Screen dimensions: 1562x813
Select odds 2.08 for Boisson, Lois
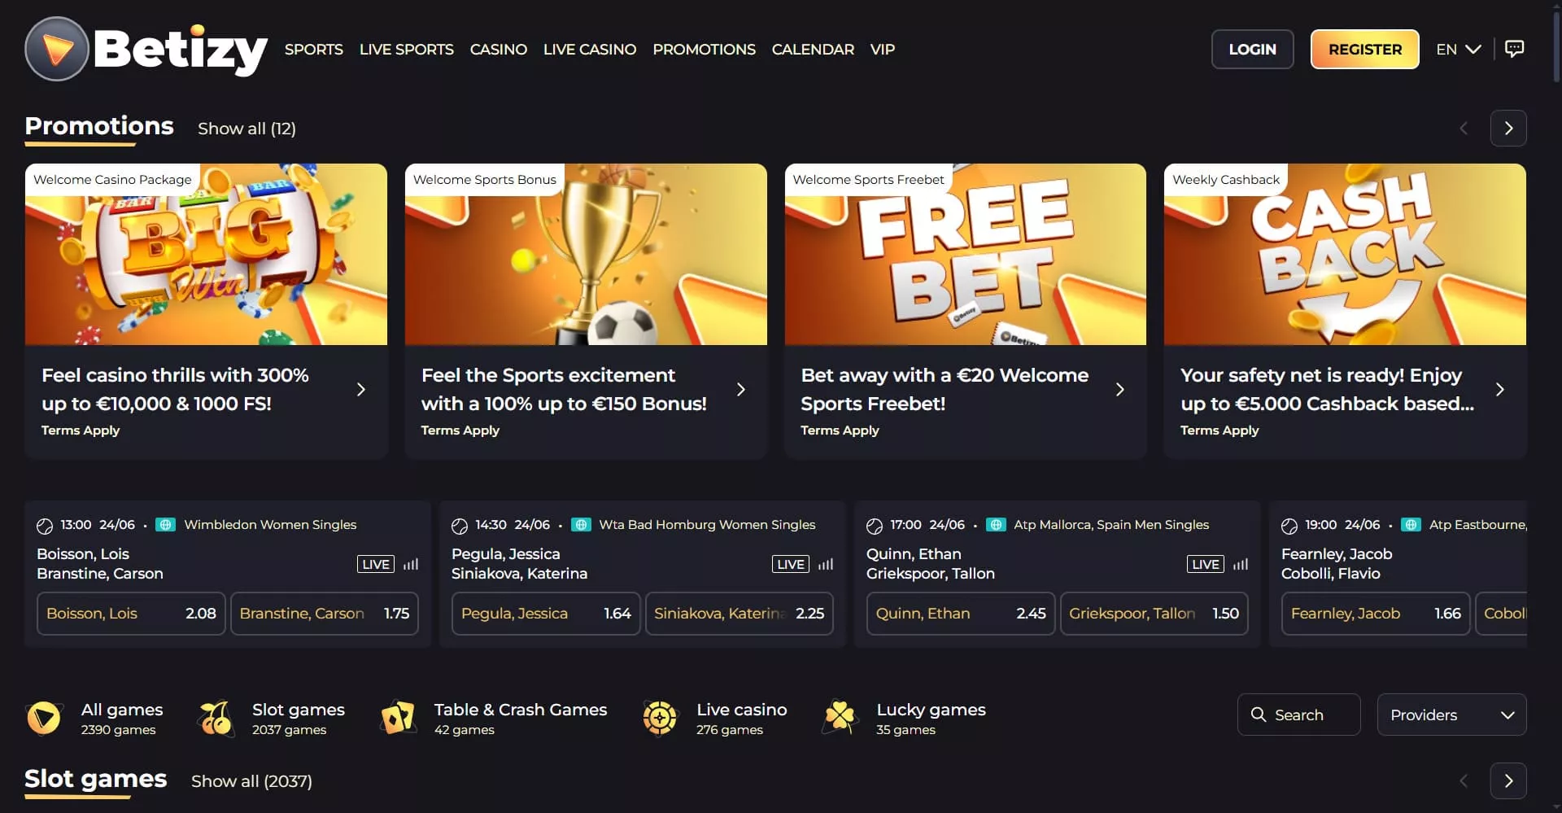pos(131,613)
